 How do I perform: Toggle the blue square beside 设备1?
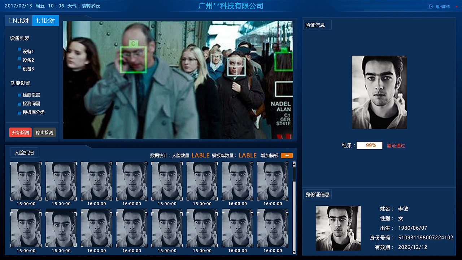[19, 49]
